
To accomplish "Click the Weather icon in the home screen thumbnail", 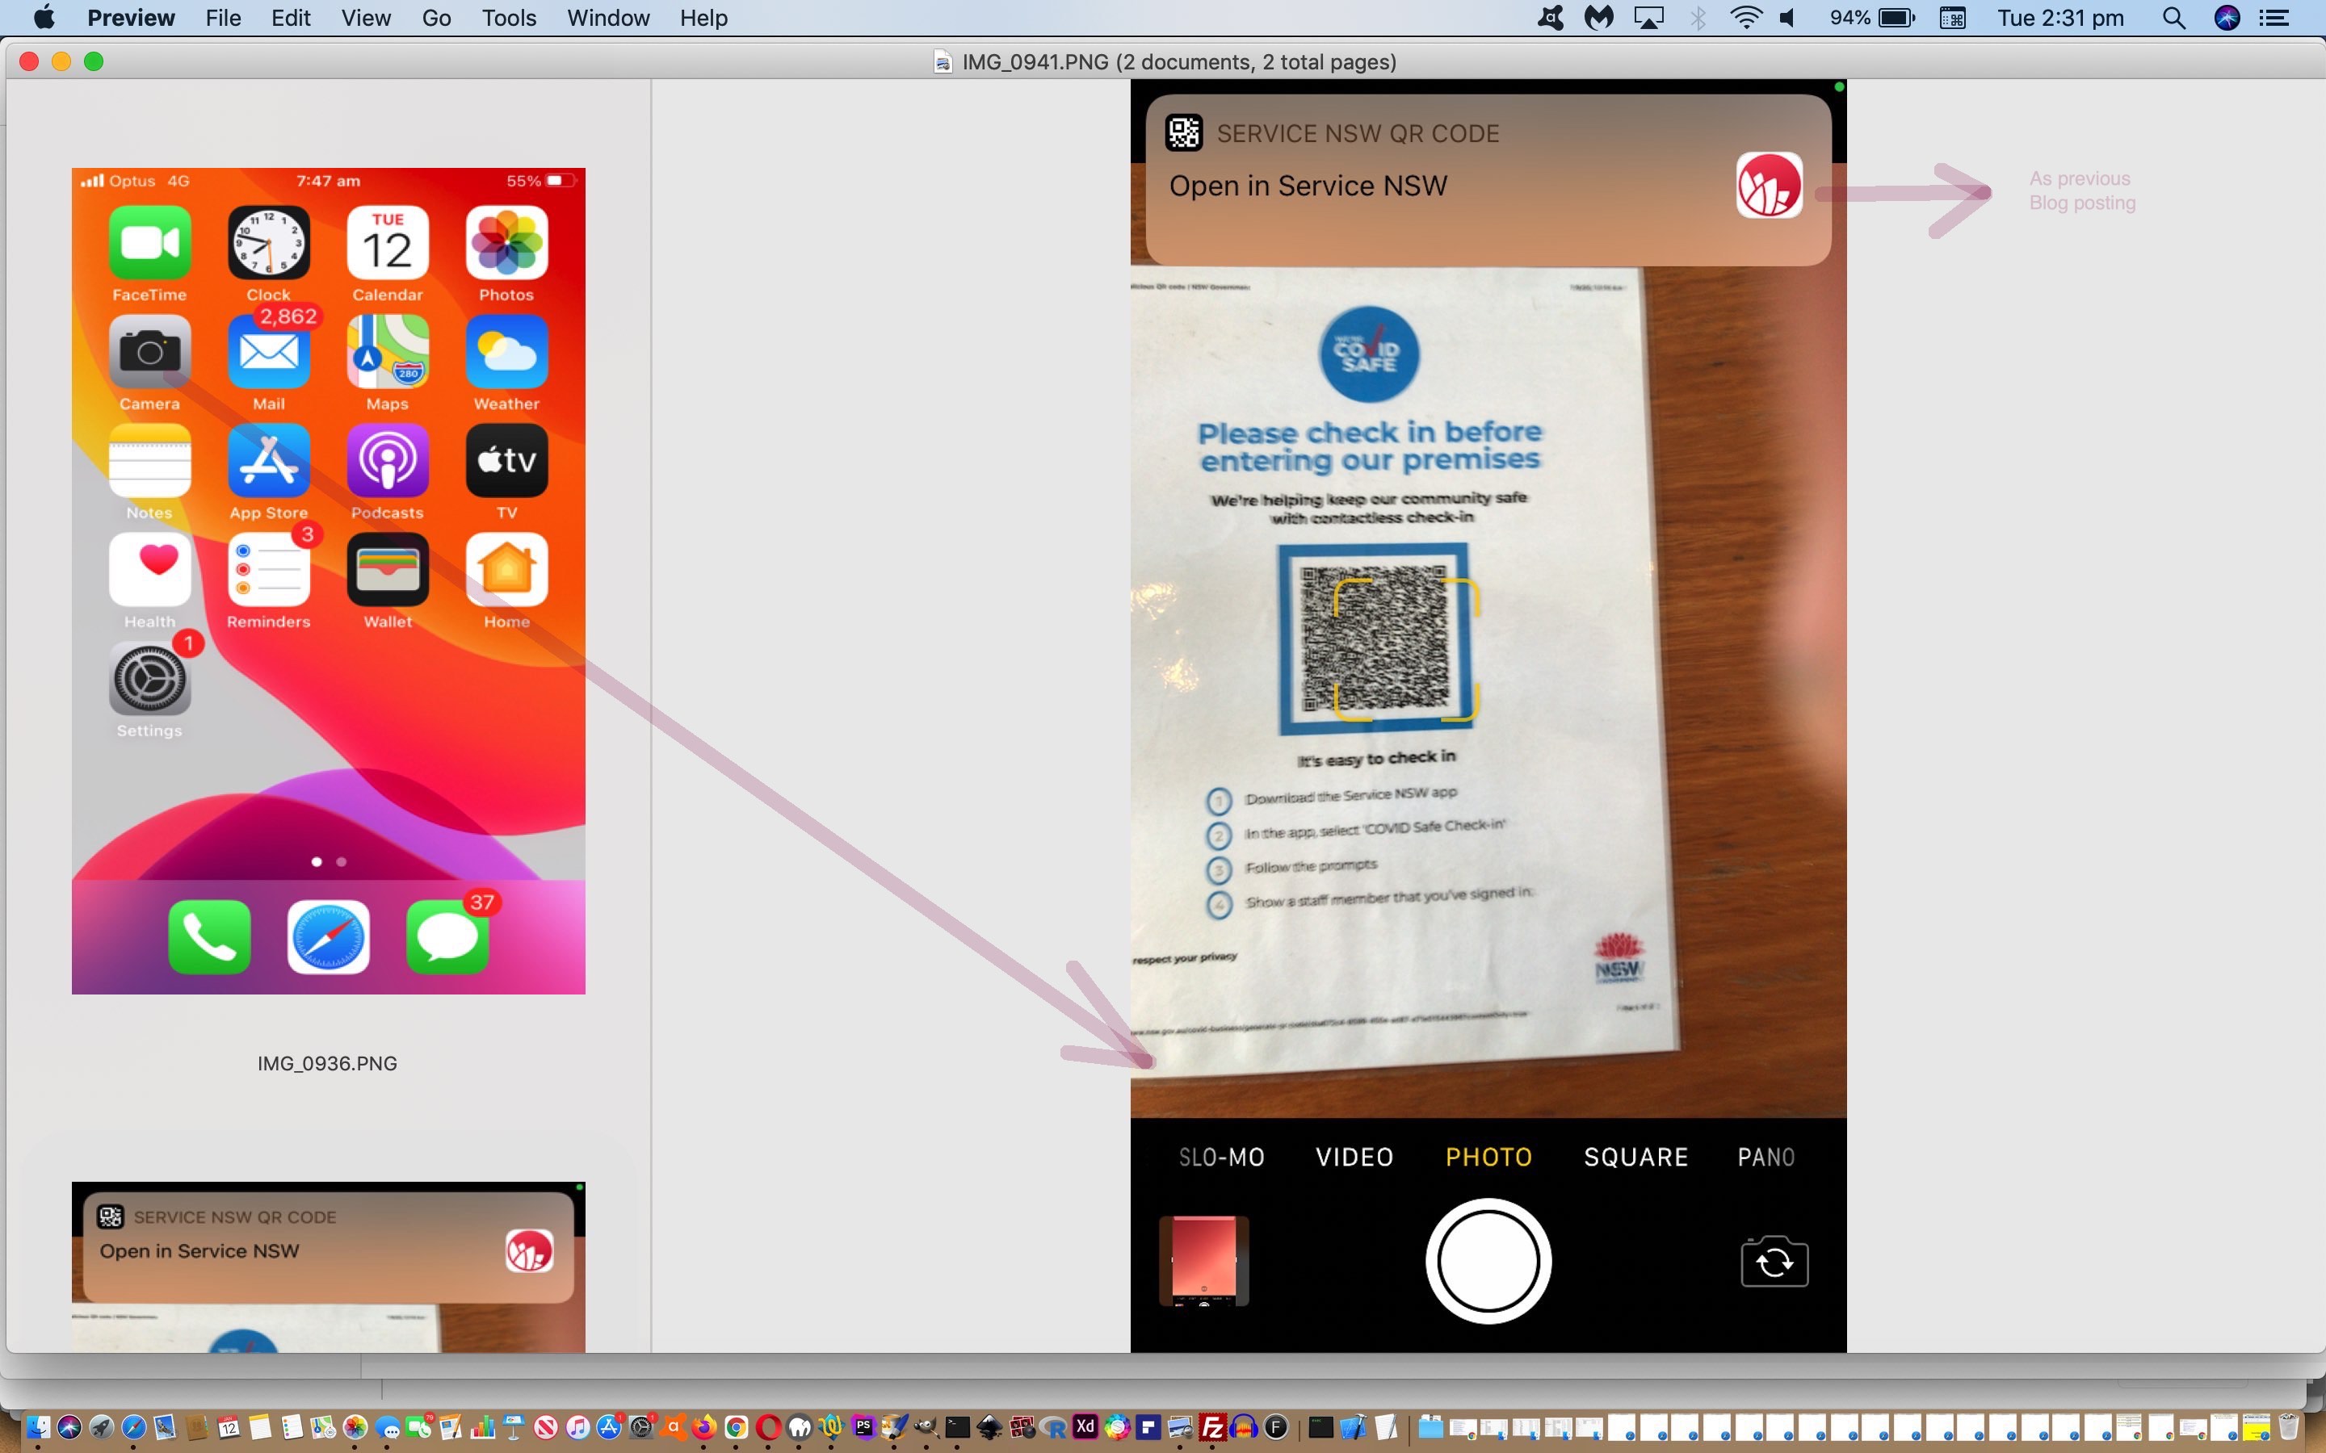I will [x=506, y=352].
